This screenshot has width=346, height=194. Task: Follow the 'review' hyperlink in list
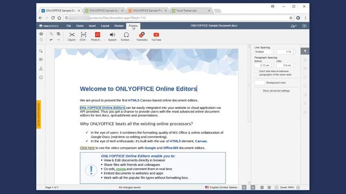click(x=121, y=169)
